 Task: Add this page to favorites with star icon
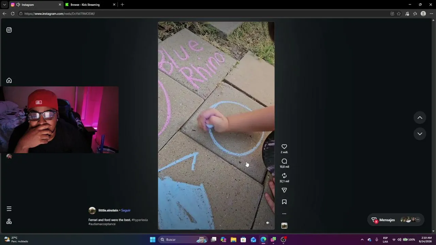click(399, 14)
